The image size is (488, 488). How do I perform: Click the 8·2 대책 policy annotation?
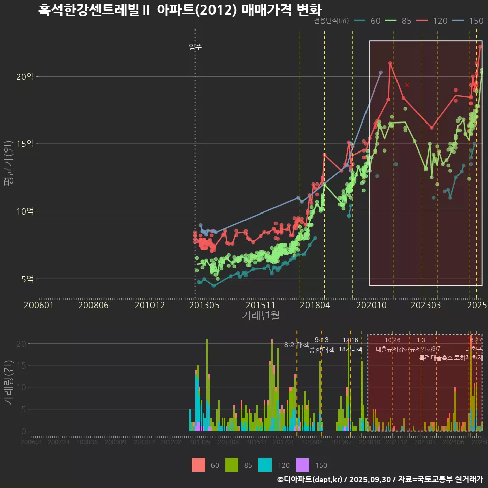tap(297, 345)
